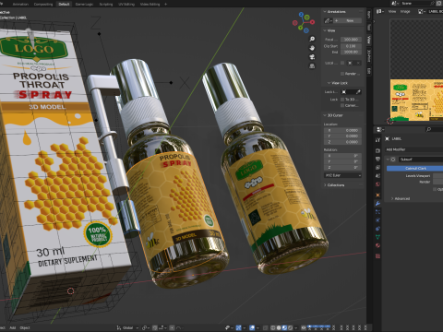The image size is (443, 332).
Task: Click the pan hand viewport icon
Action: click(x=312, y=48)
